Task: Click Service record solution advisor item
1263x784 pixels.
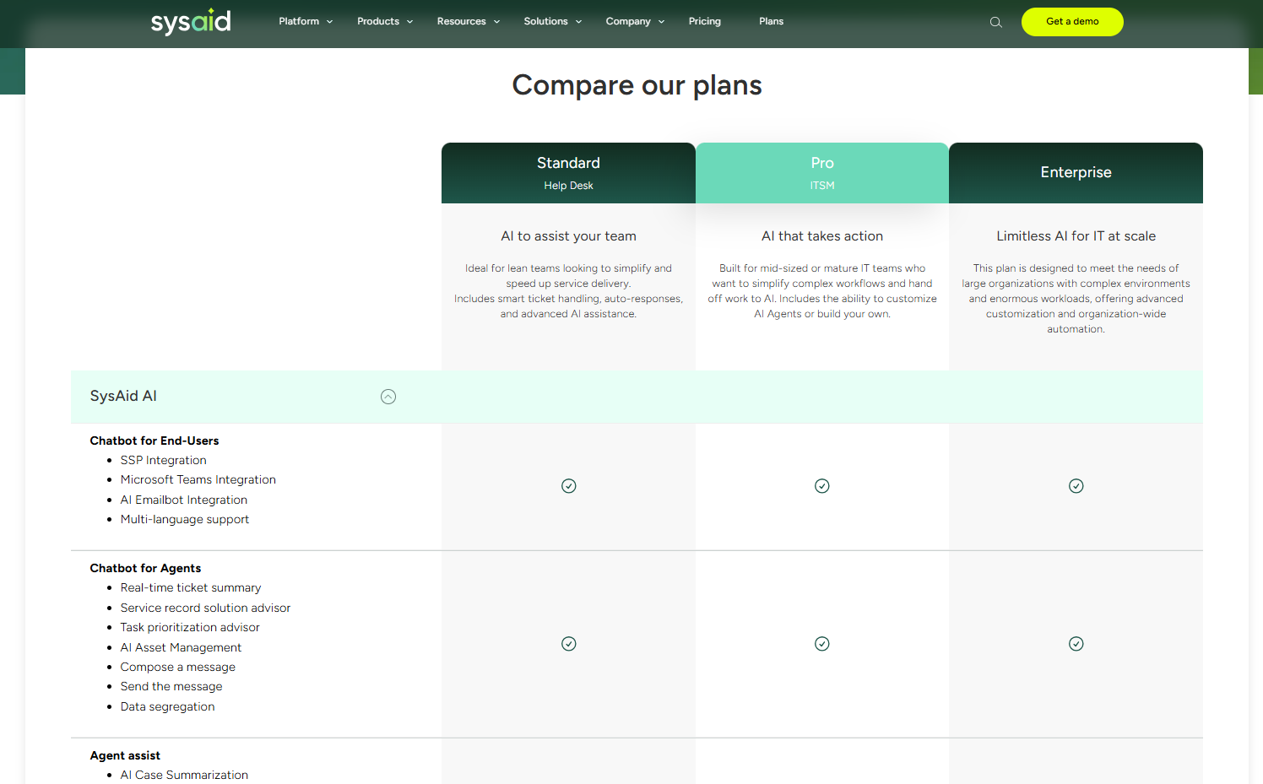Action: pyautogui.click(x=205, y=608)
